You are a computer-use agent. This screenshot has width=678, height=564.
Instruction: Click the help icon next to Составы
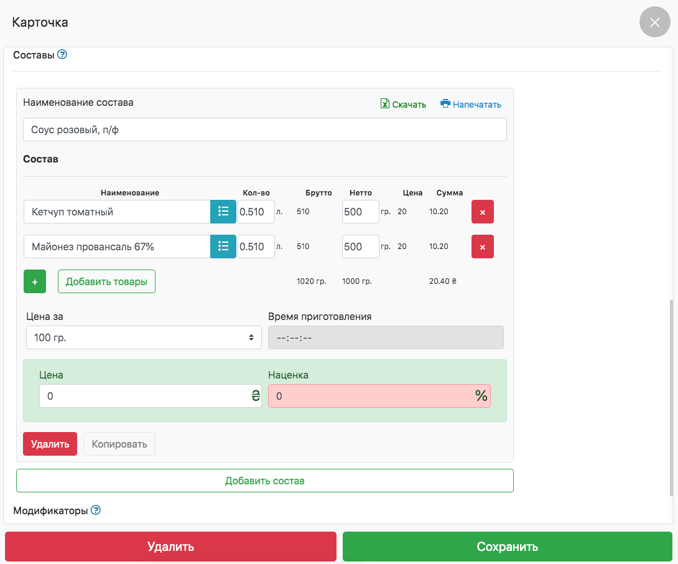62,55
